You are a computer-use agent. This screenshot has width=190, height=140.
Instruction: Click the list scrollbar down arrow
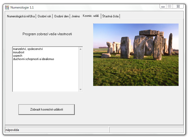[80, 89]
